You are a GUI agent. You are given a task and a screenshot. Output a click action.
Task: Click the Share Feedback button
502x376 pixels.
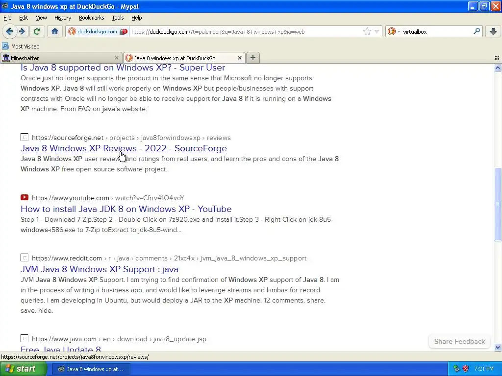[x=459, y=341]
